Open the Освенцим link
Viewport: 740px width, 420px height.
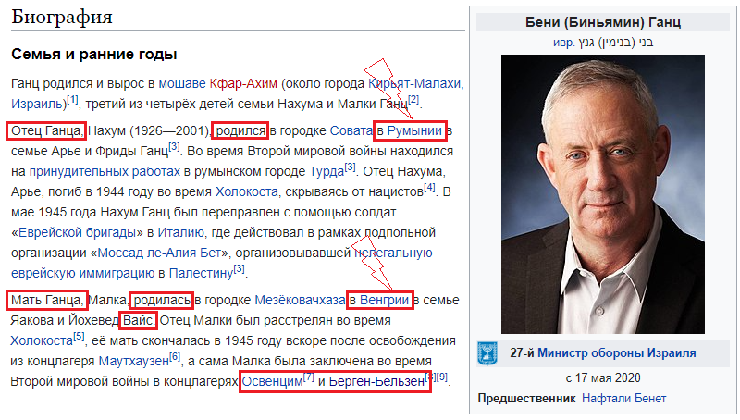point(272,381)
